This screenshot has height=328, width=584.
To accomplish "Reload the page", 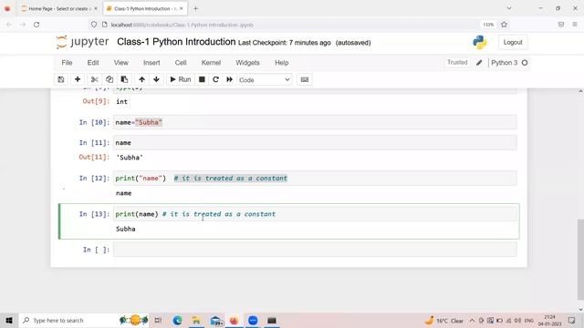I will pos(36,25).
